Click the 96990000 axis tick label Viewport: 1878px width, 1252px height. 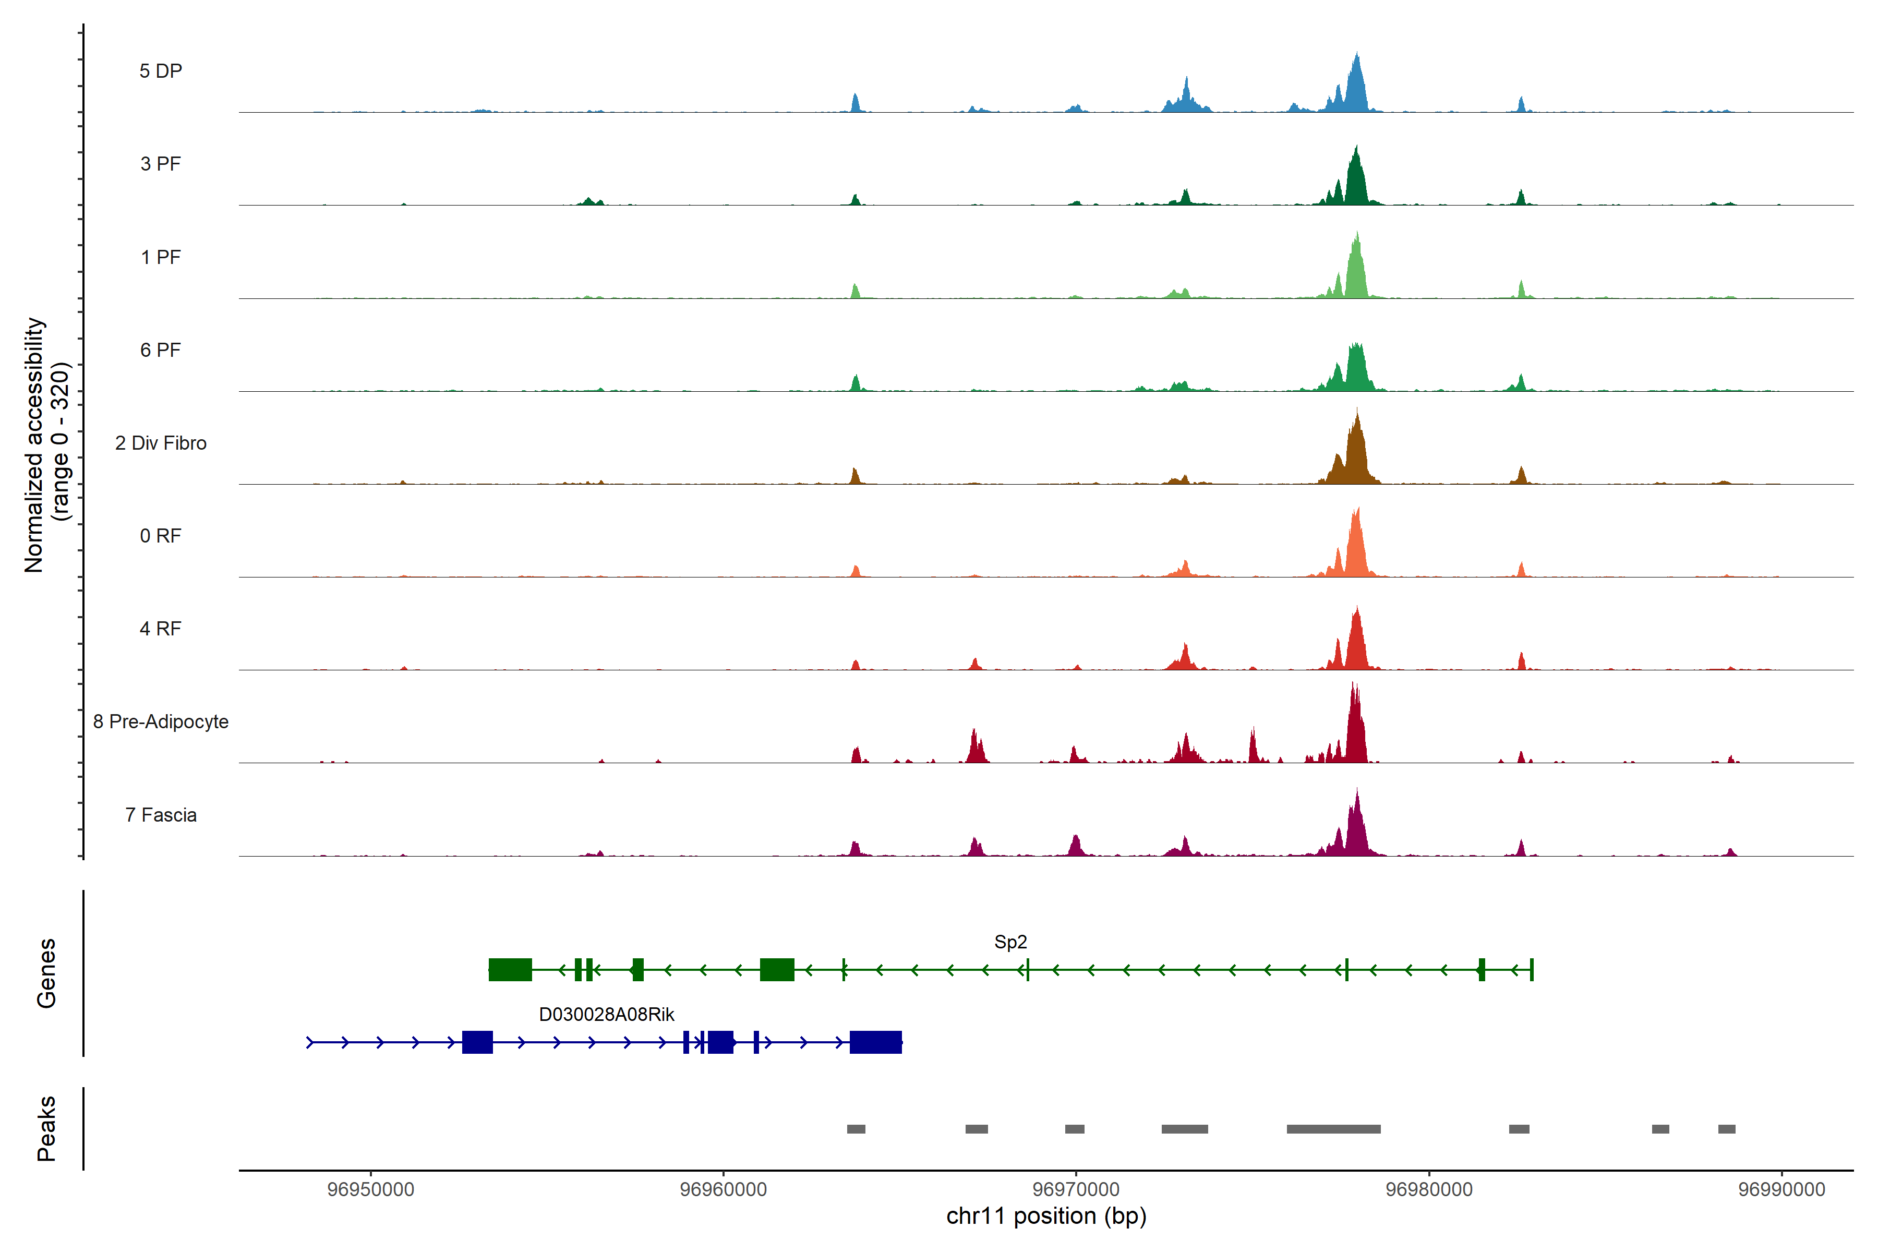click(1781, 1190)
